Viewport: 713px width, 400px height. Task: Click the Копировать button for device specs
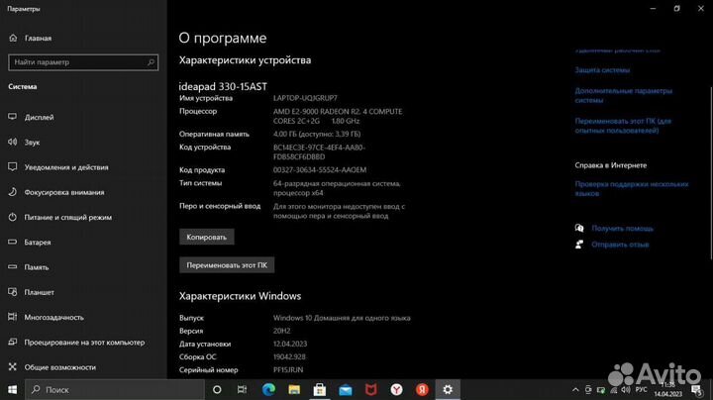(206, 237)
